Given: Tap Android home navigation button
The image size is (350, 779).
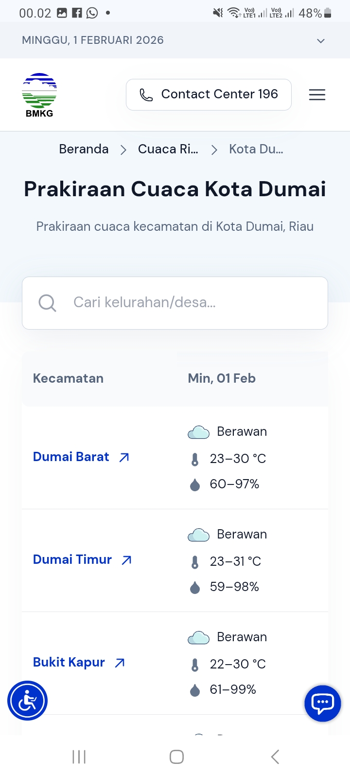Looking at the screenshot, I should (x=176, y=757).
